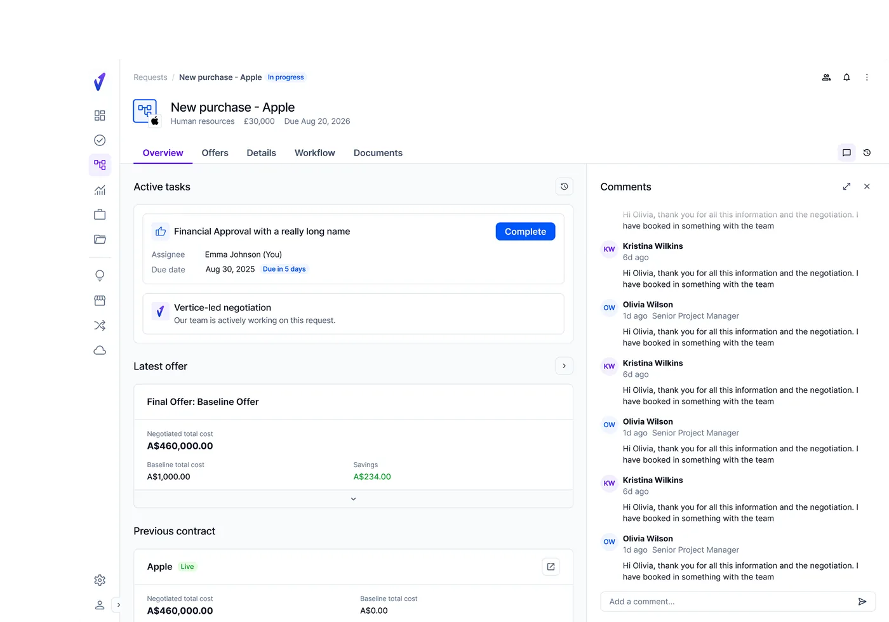The image size is (889, 622).
Task: Switch to the Documents tab
Action: coord(378,153)
